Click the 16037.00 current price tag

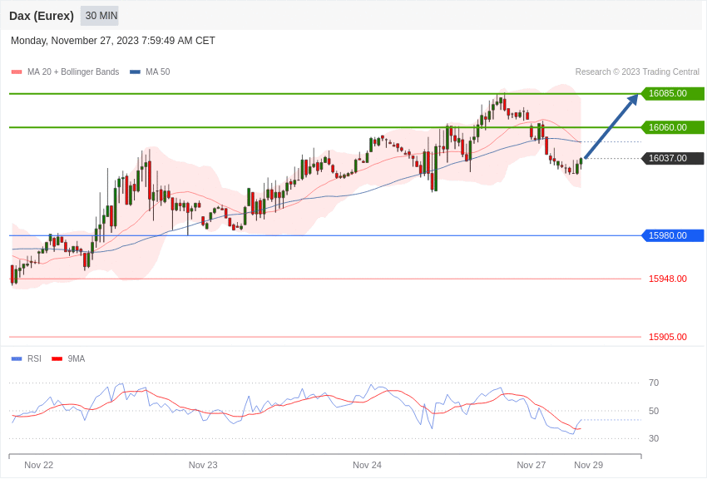coord(672,158)
